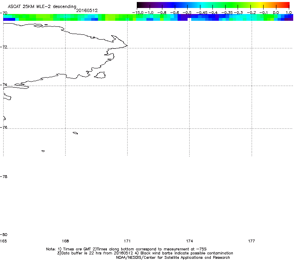The width and height of the screenshot is (296, 260).
Task: Click the 'Times are GMT' note line
Action: [x=126, y=249]
